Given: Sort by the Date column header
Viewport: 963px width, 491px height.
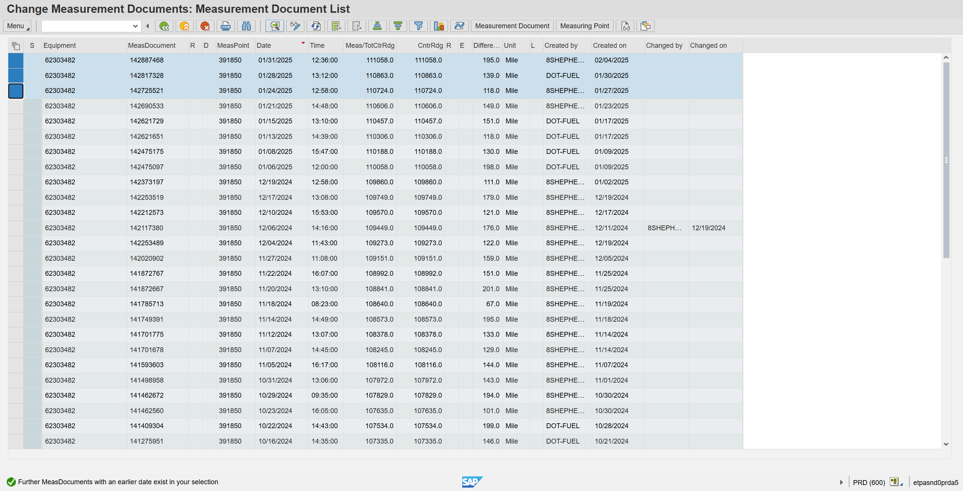Looking at the screenshot, I should tap(281, 46).
